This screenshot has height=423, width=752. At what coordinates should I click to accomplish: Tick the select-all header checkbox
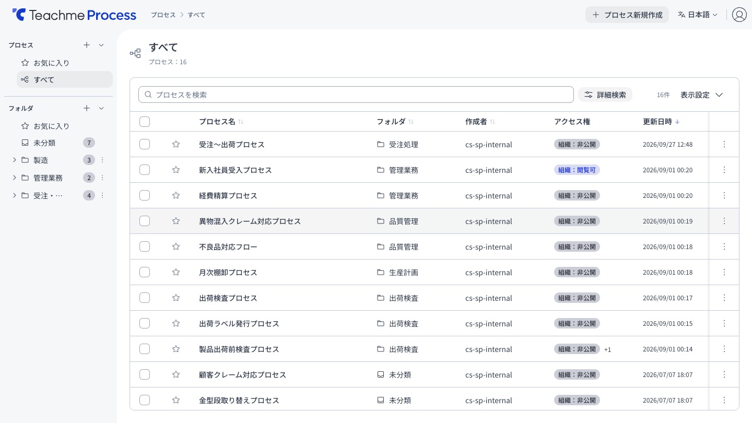pyautogui.click(x=145, y=122)
